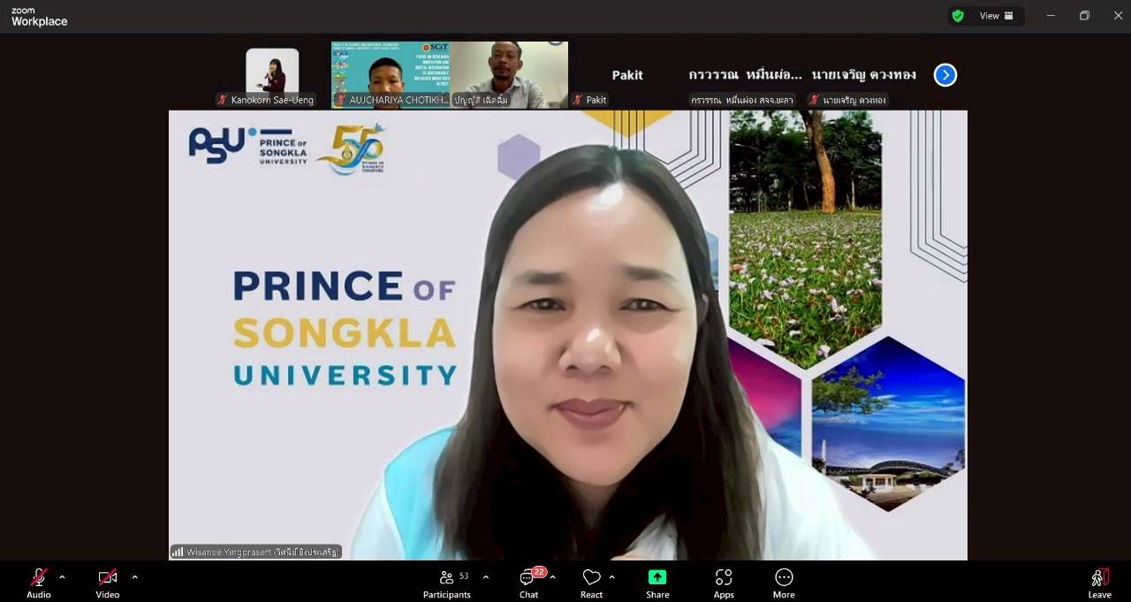
Task: Expand the Participants options caret
Action: pyautogui.click(x=485, y=577)
